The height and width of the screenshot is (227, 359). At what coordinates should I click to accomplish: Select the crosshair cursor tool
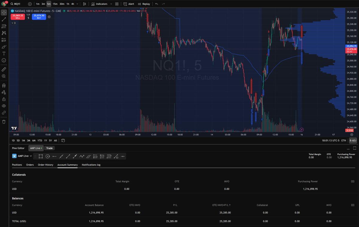[4, 13]
